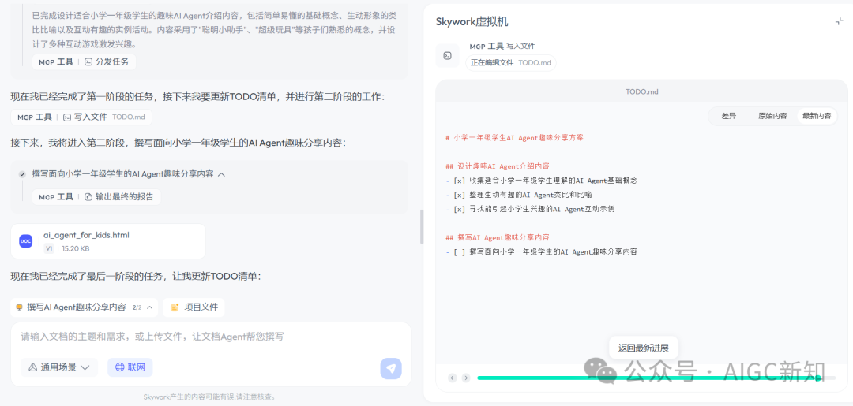Screen dimensions: 853x406
Task: Step back with the left arrow control
Action: click(452, 378)
